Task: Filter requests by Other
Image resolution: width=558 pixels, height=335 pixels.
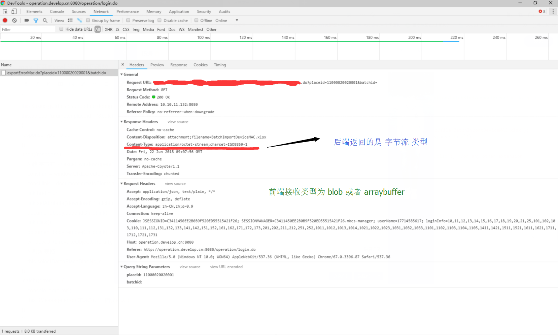Action: click(x=211, y=29)
